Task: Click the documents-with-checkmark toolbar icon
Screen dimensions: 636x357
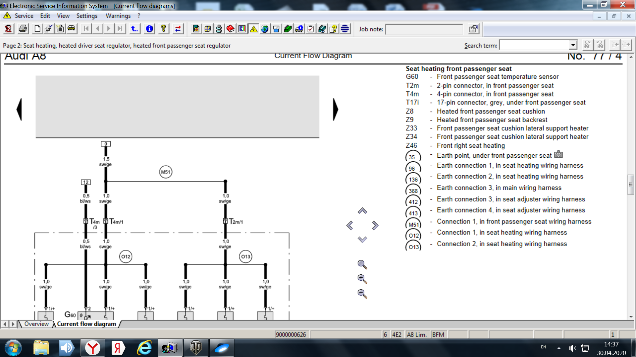Action: click(x=49, y=29)
